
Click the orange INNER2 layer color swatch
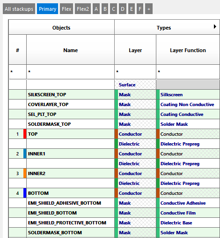tap(25, 173)
